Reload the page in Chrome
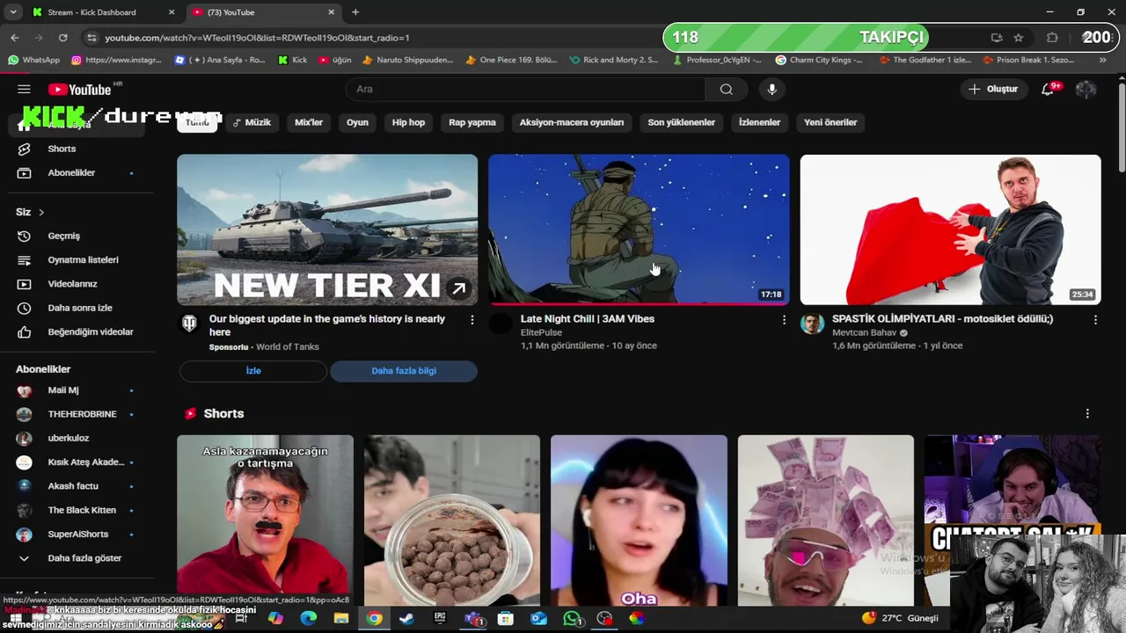 (x=62, y=38)
